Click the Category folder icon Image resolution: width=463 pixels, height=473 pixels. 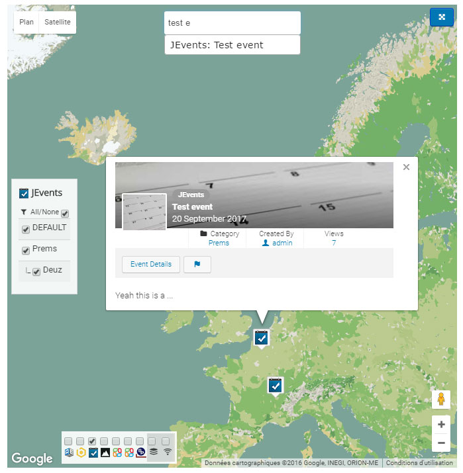(x=203, y=234)
